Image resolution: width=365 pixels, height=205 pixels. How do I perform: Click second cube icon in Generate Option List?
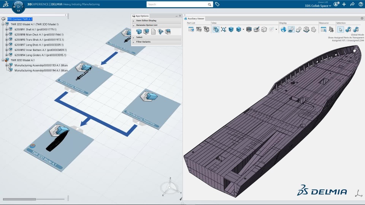(146, 32)
